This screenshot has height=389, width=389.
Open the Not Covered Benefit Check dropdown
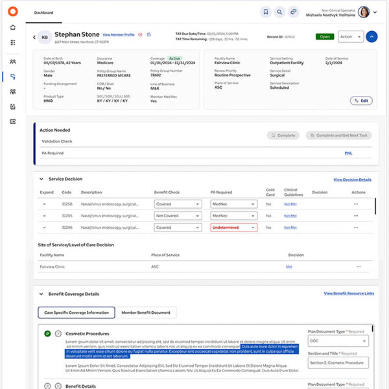[x=177, y=216]
